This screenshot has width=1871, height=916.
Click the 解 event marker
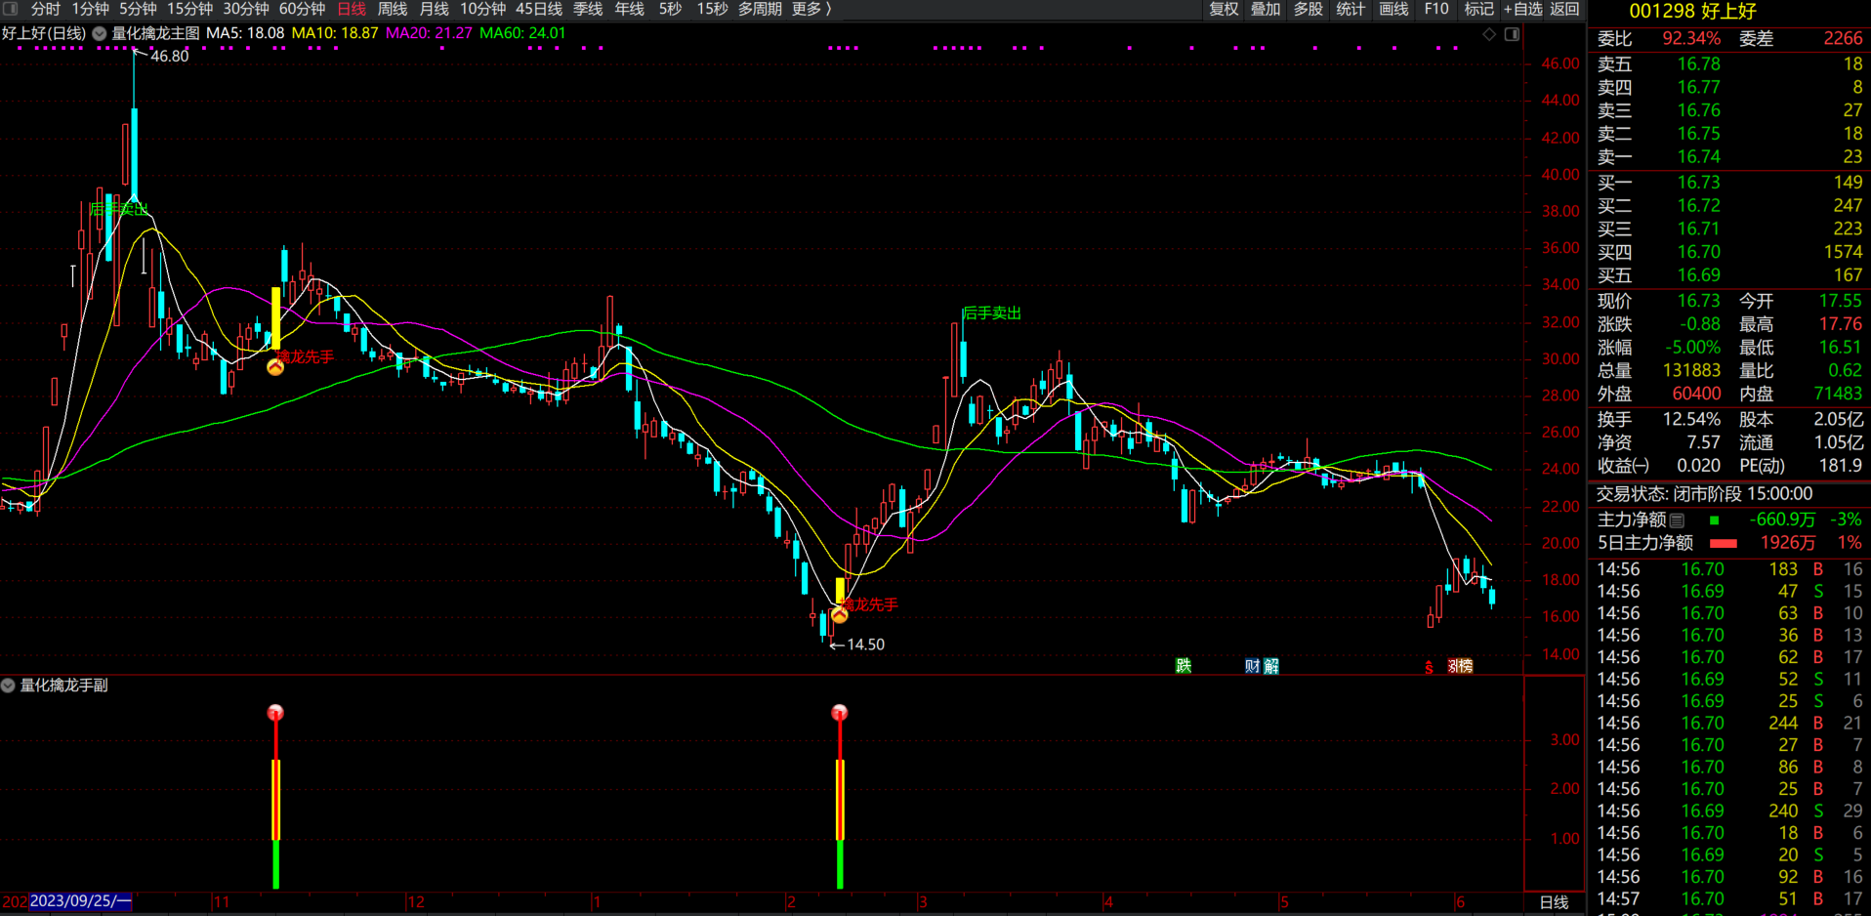(1270, 666)
